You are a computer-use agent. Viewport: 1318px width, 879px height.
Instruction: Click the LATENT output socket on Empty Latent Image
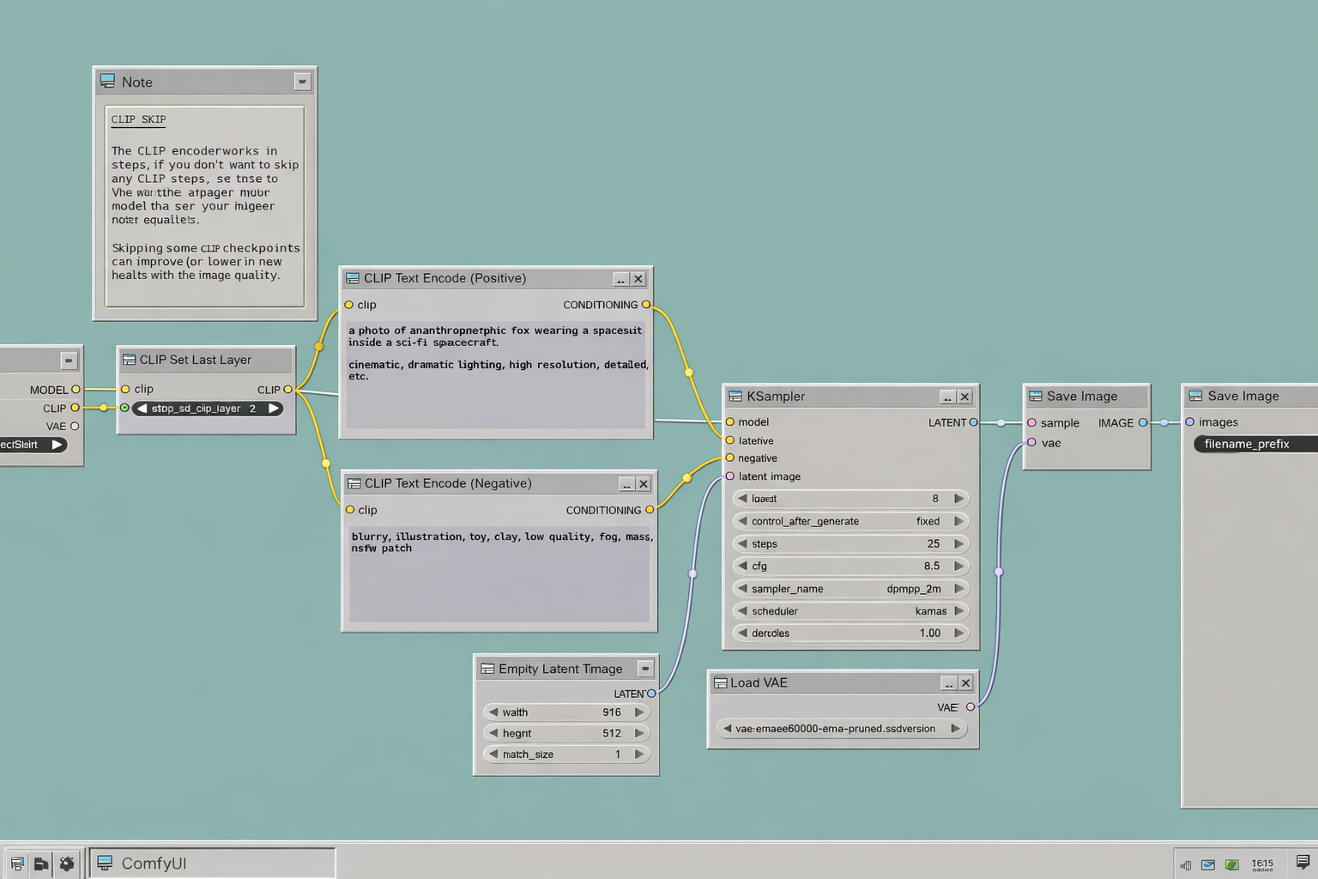(x=651, y=694)
